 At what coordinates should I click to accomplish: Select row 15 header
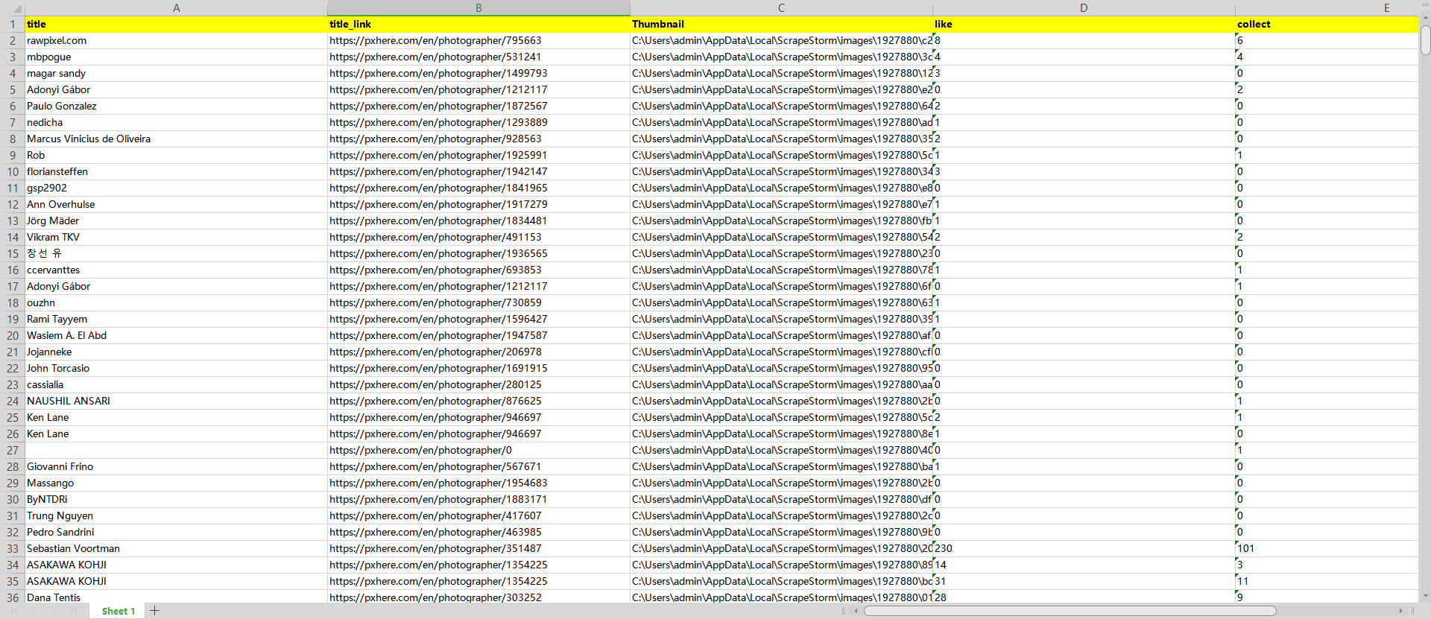click(x=13, y=254)
